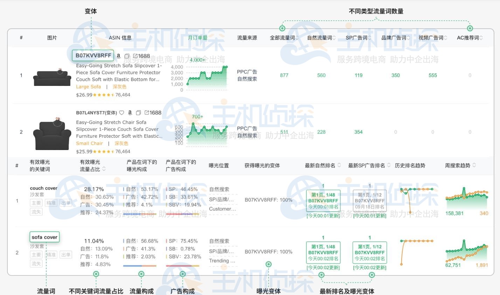Toggle the 精准 tag under couch cover

pos(51,202)
